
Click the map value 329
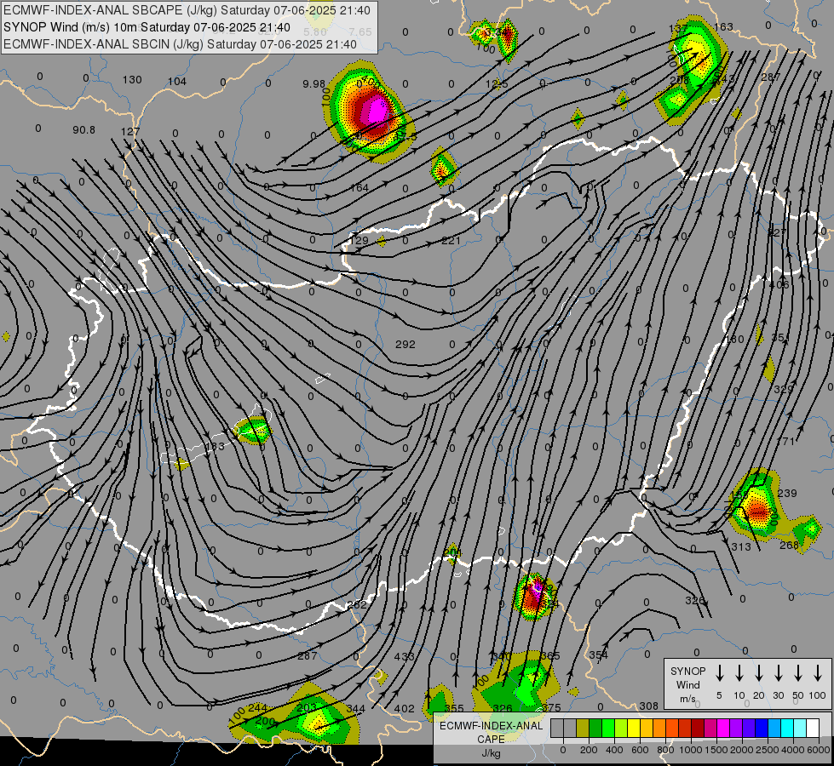coord(783,389)
